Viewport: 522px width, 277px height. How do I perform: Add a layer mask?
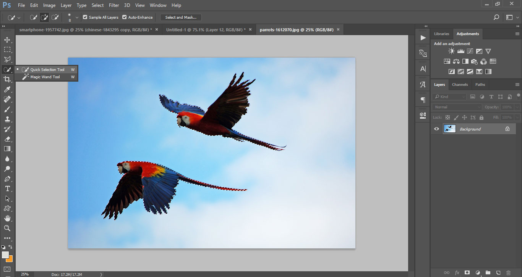tap(467, 273)
